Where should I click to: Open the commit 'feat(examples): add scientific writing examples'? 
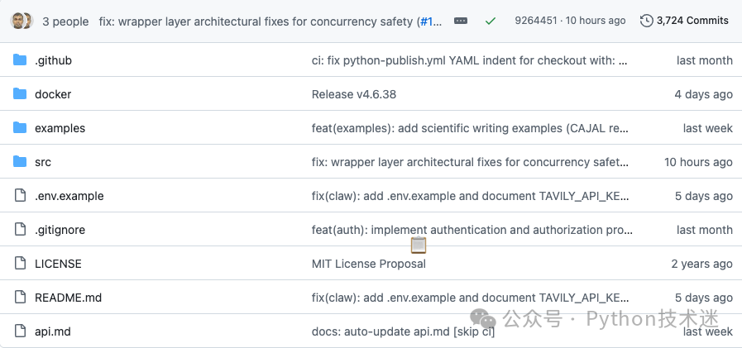(469, 129)
